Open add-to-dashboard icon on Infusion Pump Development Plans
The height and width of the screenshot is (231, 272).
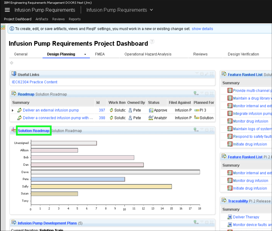click(196, 222)
